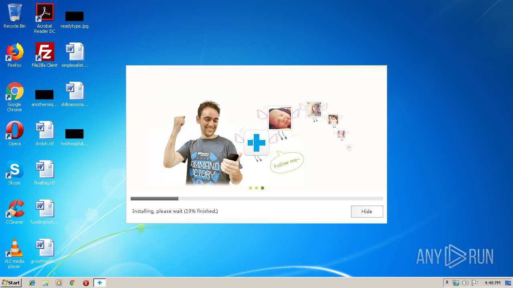Select the second slideshow dot indicator
The image size is (513, 288).
[256, 188]
